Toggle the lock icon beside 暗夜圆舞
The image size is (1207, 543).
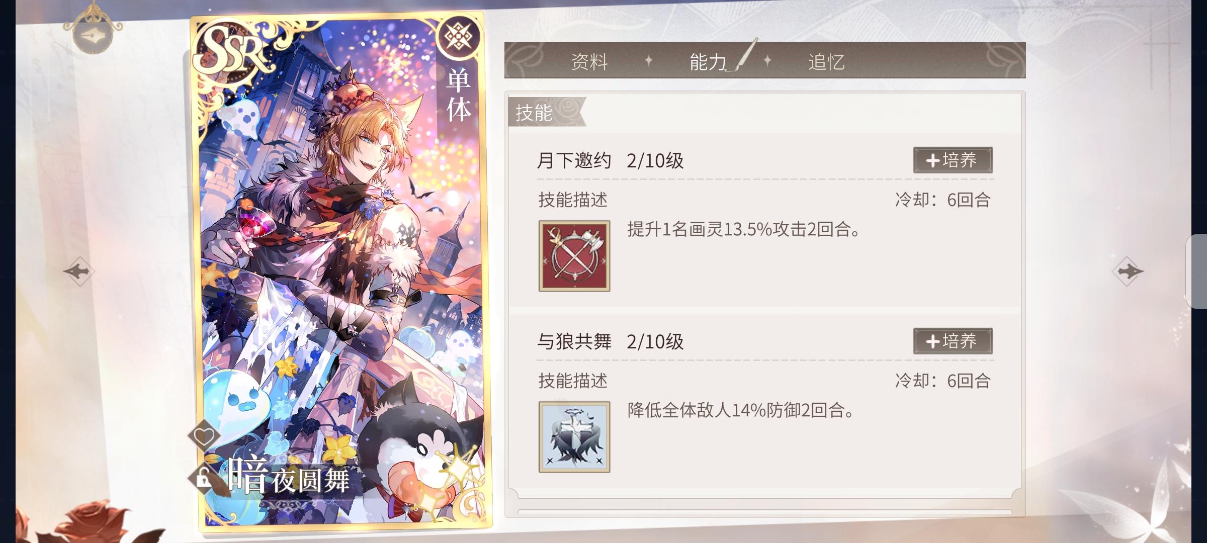[203, 478]
